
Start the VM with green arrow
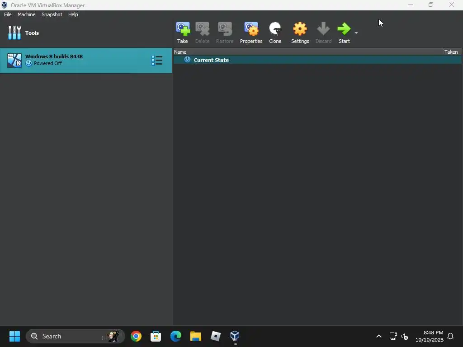(344, 29)
